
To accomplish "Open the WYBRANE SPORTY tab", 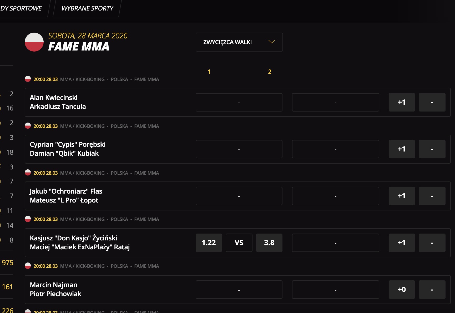I will click(x=87, y=8).
